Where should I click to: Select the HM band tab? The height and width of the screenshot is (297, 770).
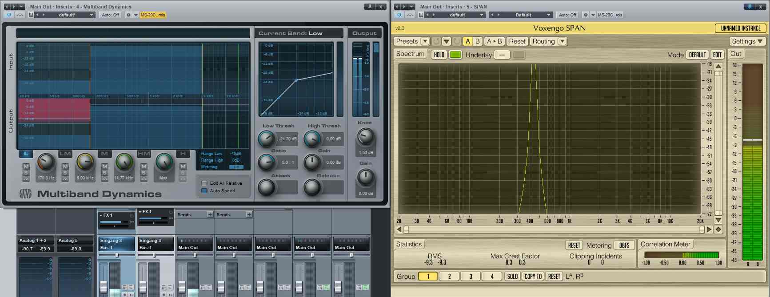[144, 154]
